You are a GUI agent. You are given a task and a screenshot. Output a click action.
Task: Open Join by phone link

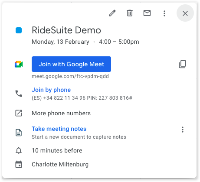point(51,90)
